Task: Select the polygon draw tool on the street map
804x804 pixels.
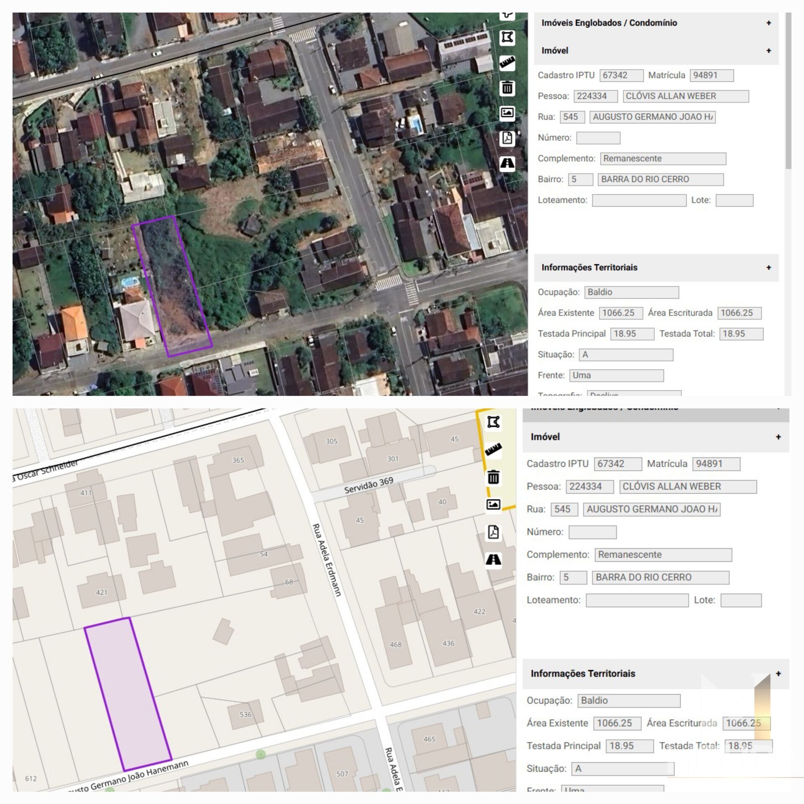Action: [493, 422]
